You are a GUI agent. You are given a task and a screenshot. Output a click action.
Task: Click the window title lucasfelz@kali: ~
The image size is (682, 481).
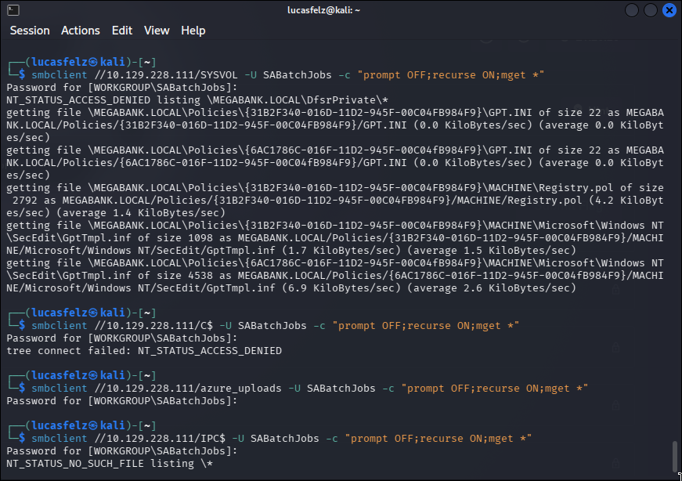pos(323,10)
